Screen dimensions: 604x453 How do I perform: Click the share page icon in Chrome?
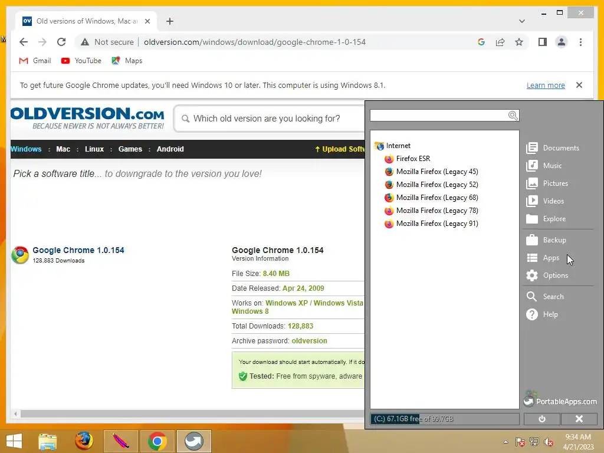point(500,42)
